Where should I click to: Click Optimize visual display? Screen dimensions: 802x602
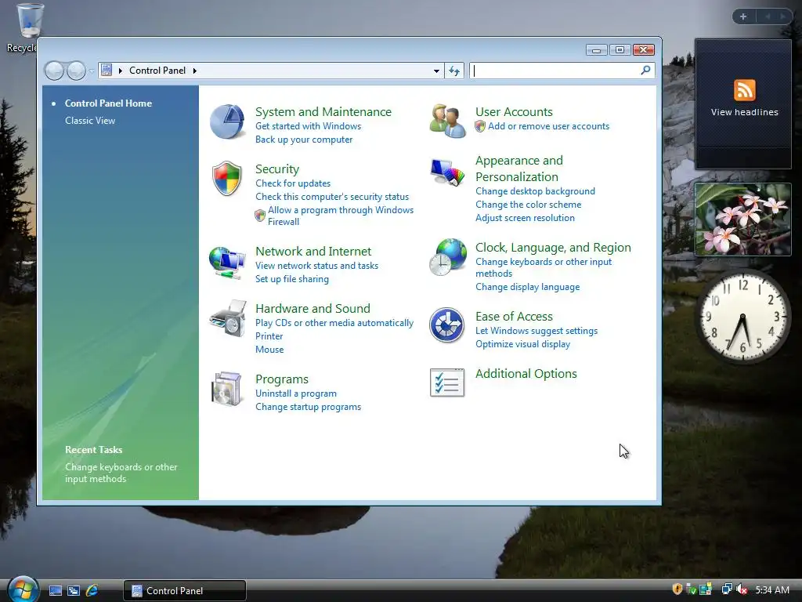pos(522,344)
